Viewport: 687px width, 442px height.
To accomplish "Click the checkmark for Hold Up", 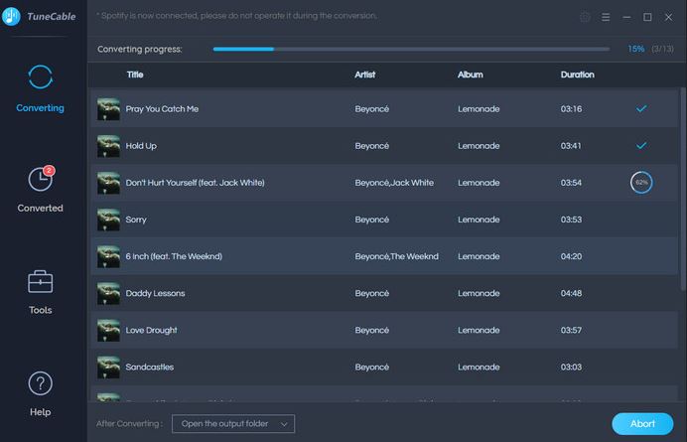I will pos(641,145).
